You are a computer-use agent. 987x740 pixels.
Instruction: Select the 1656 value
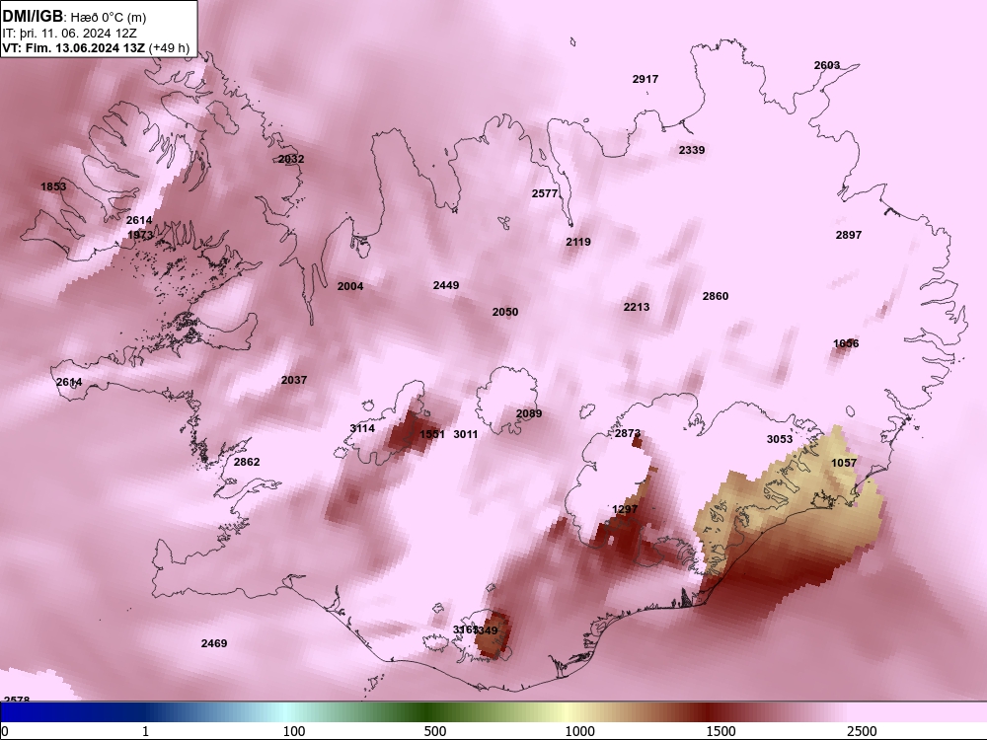(846, 343)
